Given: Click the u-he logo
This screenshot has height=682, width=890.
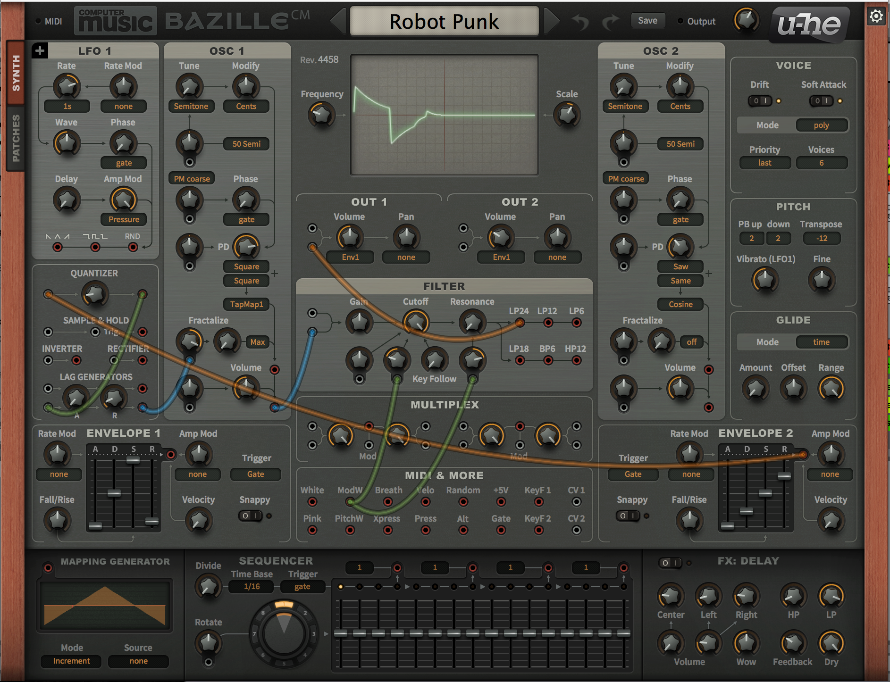Looking at the screenshot, I should coord(809,25).
